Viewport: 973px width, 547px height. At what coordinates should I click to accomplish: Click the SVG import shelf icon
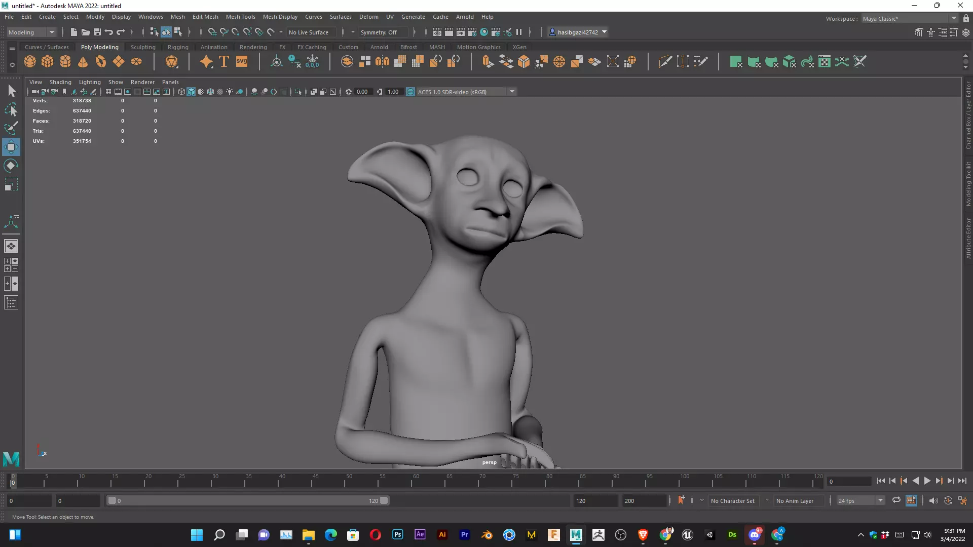(242, 62)
